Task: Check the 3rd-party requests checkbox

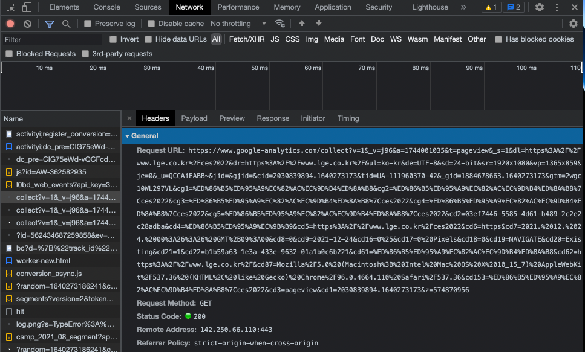Action: [x=85, y=54]
